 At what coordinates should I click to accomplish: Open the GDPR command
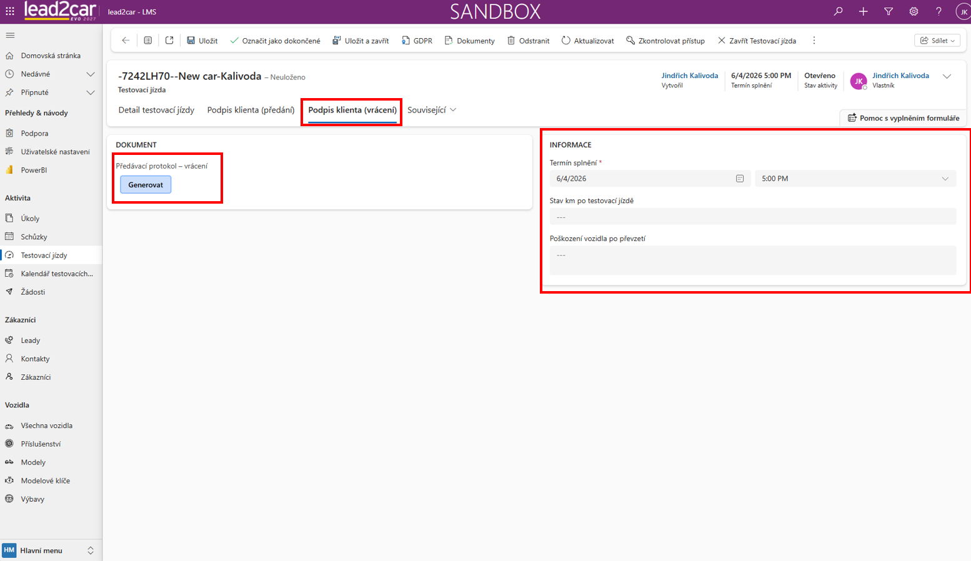coord(417,41)
